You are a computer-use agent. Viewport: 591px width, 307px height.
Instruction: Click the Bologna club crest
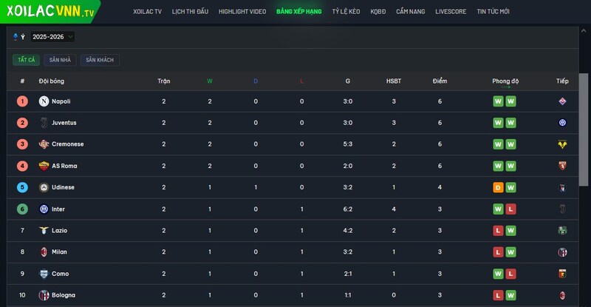pyautogui.click(x=44, y=295)
